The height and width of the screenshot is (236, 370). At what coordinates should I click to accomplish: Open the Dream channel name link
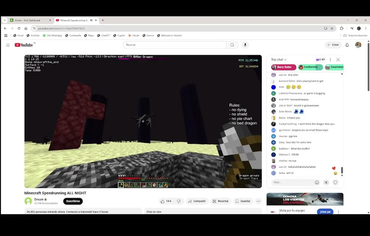(x=39, y=199)
